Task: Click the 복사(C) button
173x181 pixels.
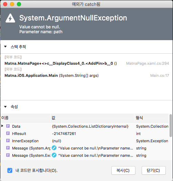Action: (123, 170)
